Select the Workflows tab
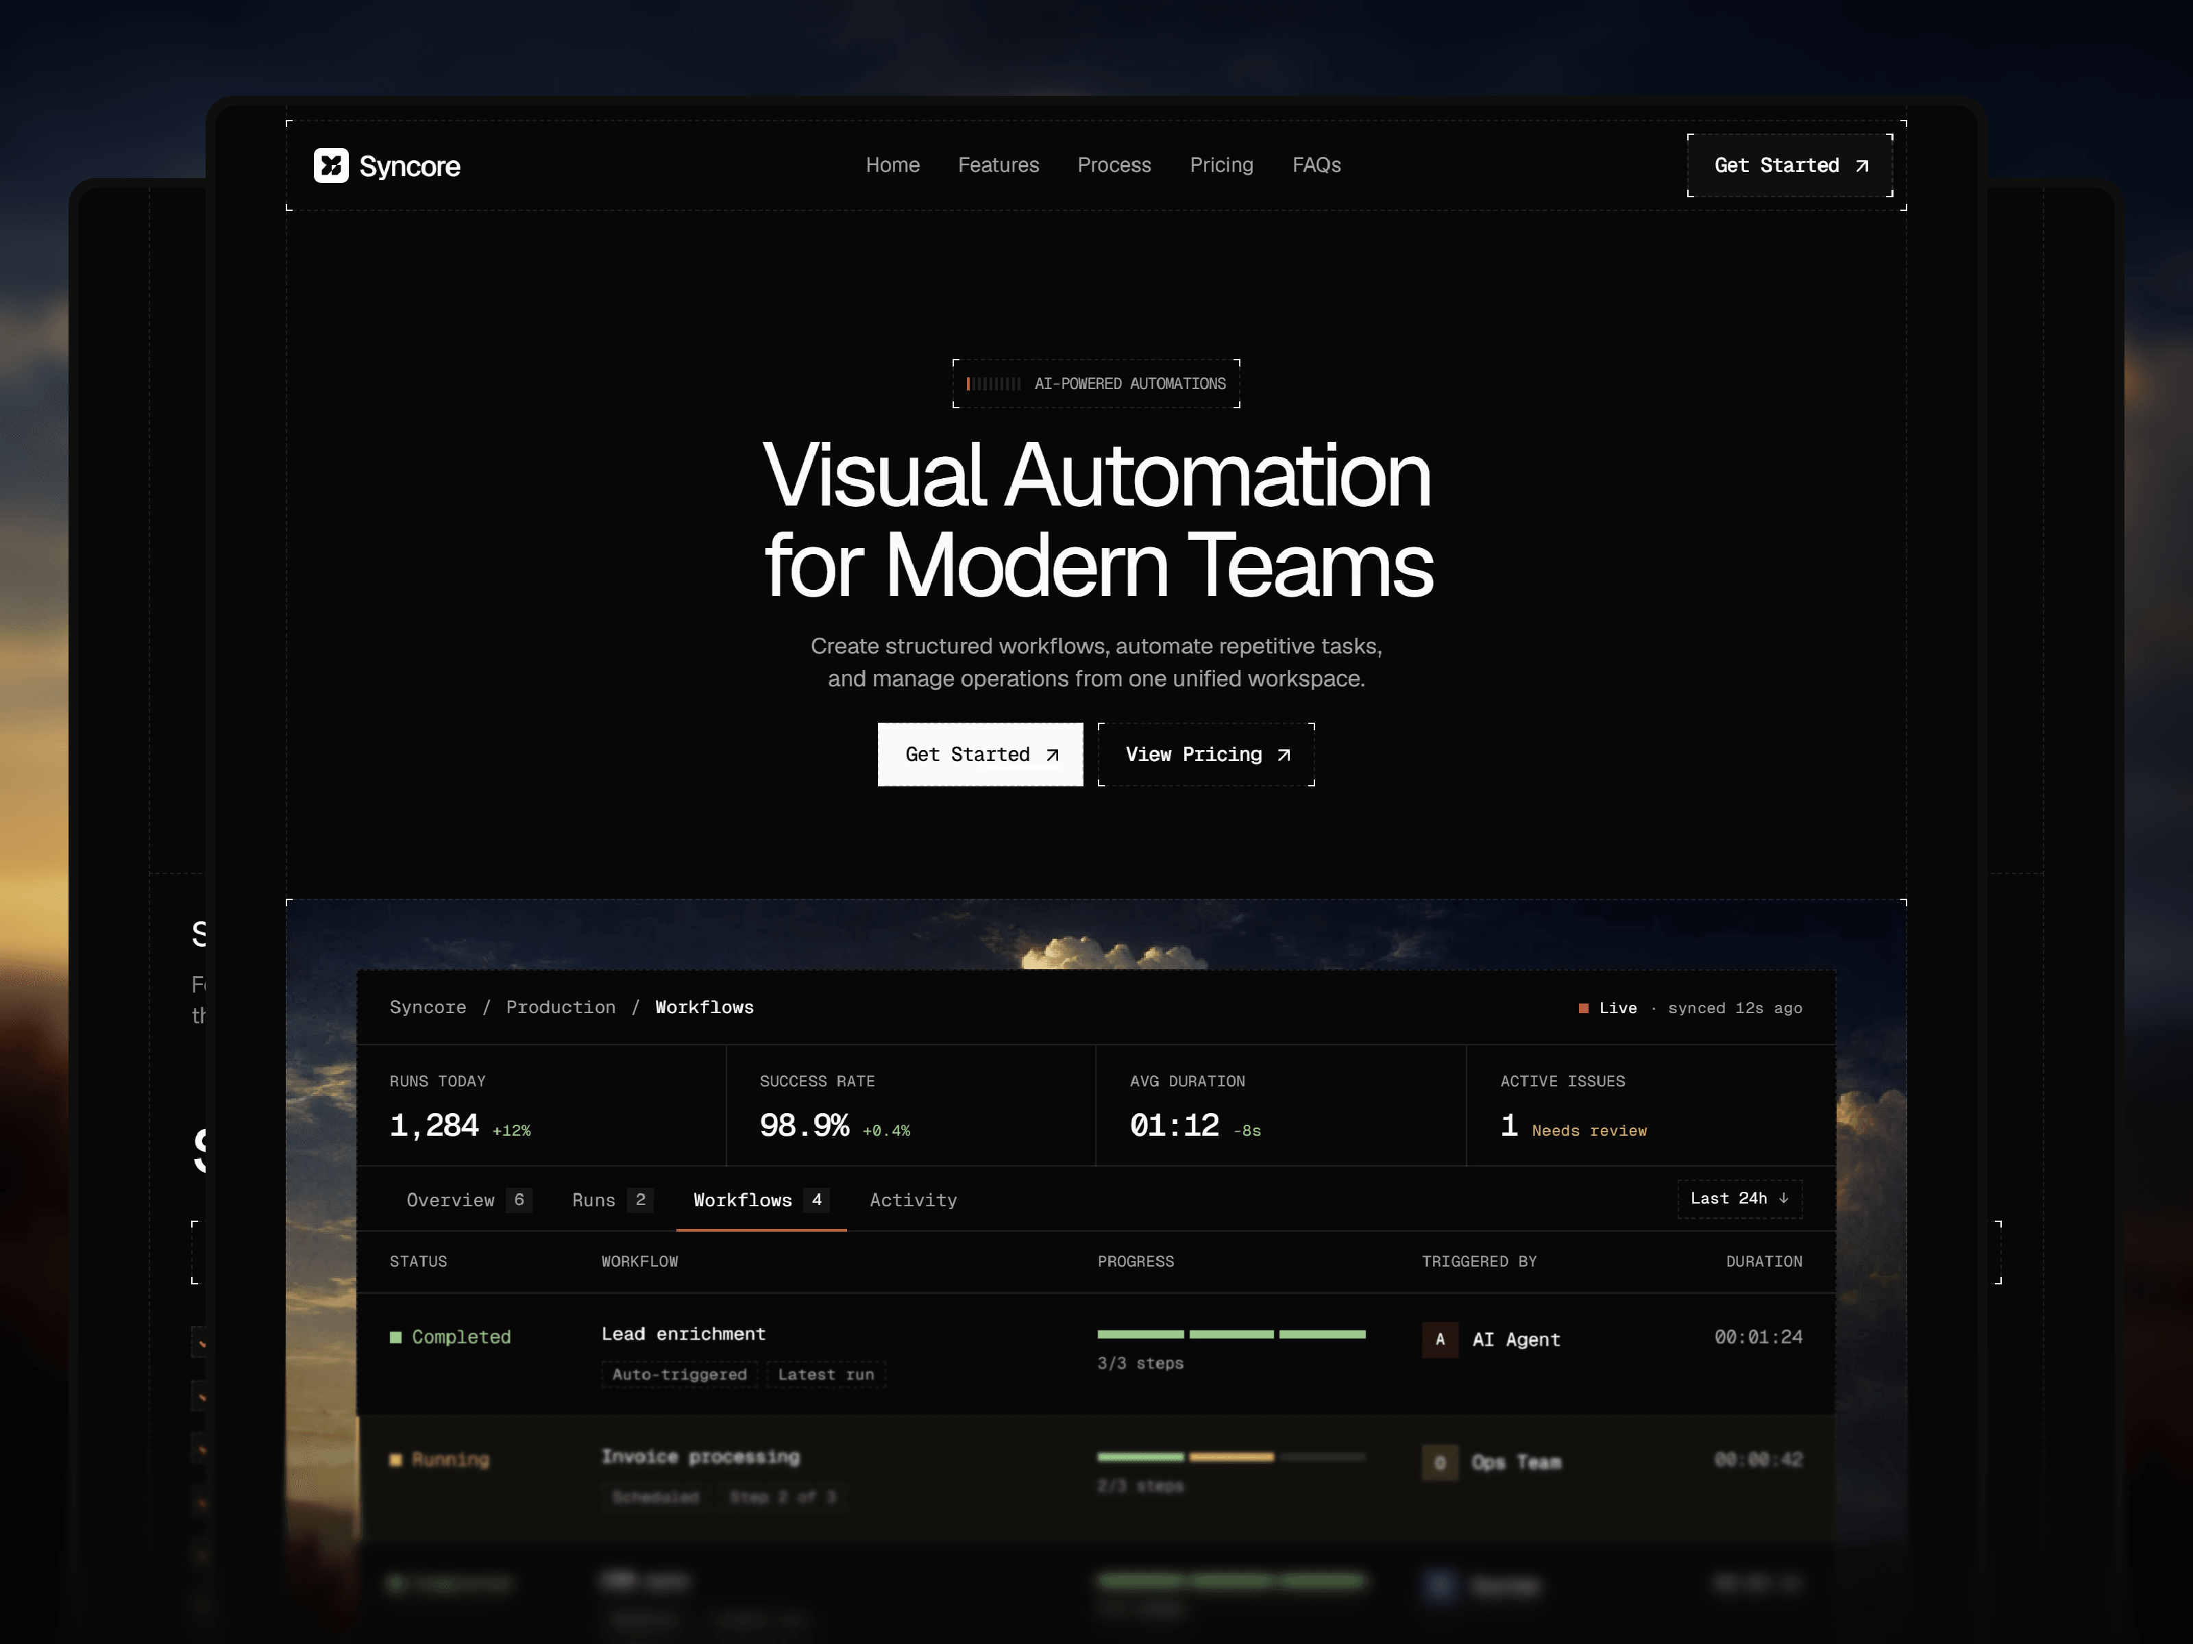The width and height of the screenshot is (2193, 1644). [761, 1200]
